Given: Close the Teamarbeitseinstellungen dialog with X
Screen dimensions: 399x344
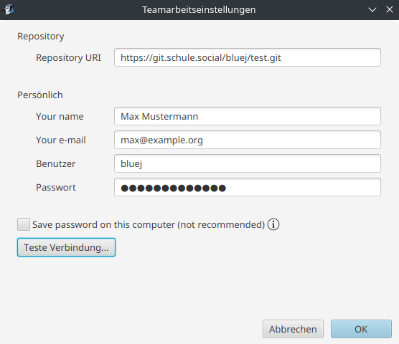Looking at the screenshot, I should coord(390,9).
